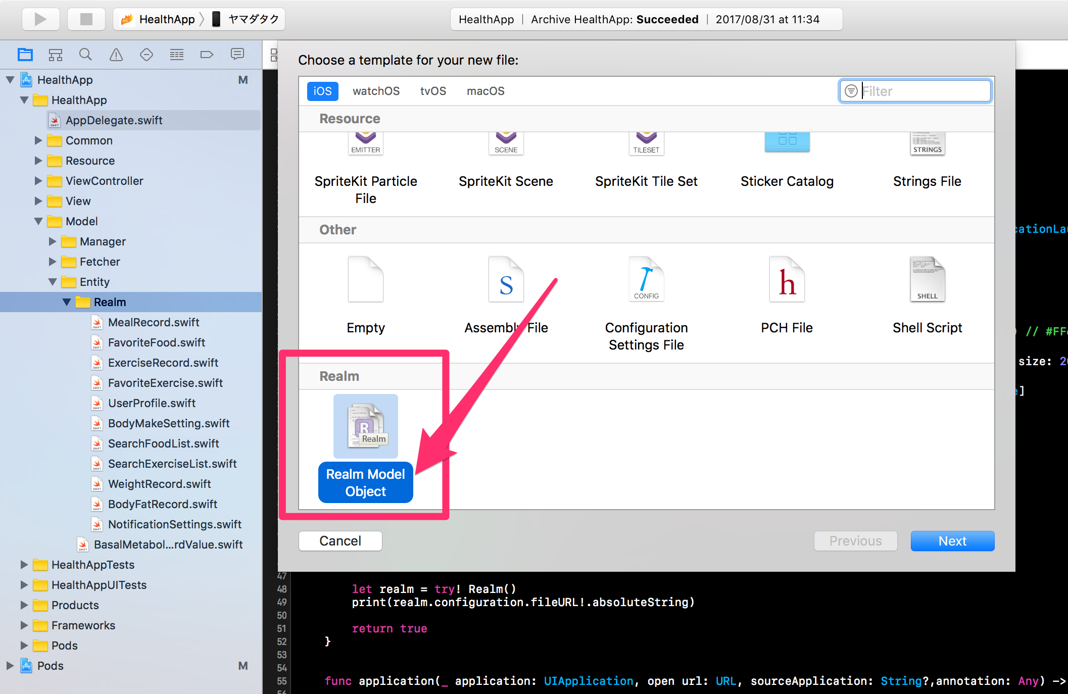Click HealthApp scheme icon in toolbar

point(127,19)
